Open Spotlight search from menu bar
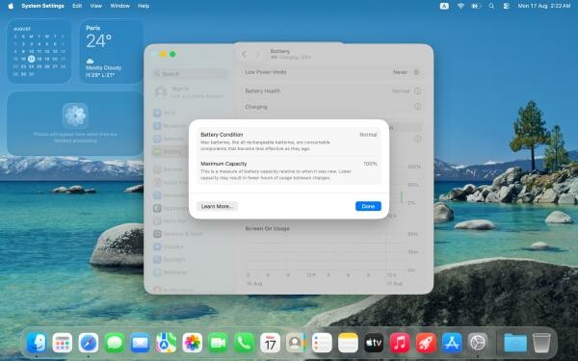This screenshot has height=361, width=578. pyautogui.click(x=491, y=6)
